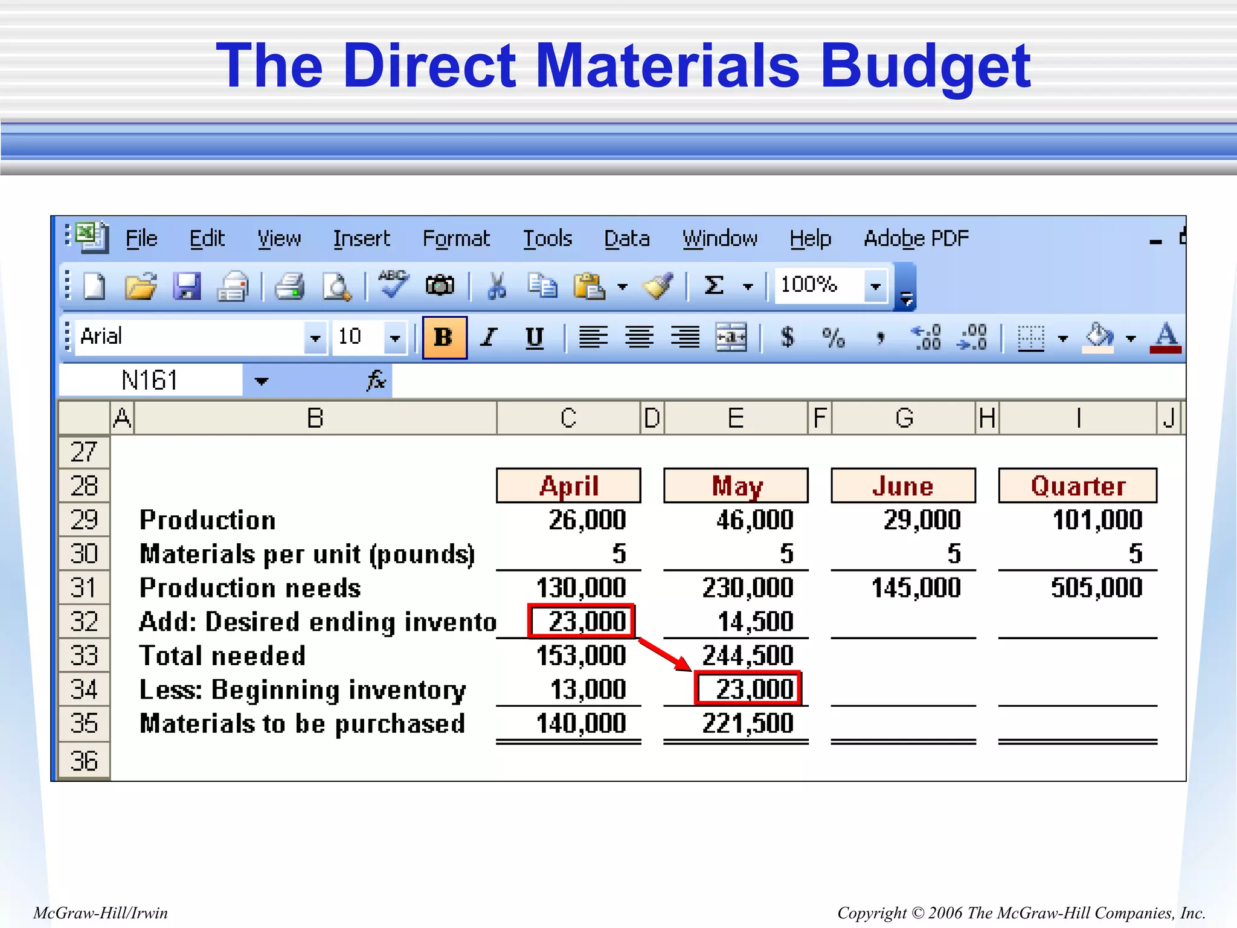
Task: Open the Adobe PDF menu
Action: pyautogui.click(x=916, y=239)
